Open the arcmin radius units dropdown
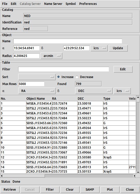The image size is (140, 194). pos(51,56)
